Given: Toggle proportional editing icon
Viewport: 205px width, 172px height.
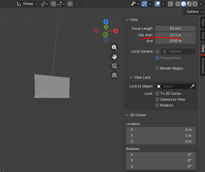Looking at the screenshot, I should click(x=70, y=4).
